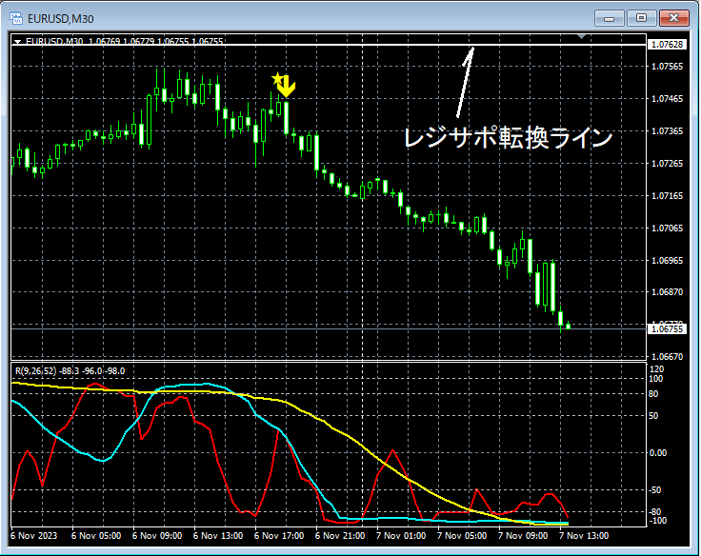Click the 1.07628 price level tag
701x556 pixels.
coord(667,44)
